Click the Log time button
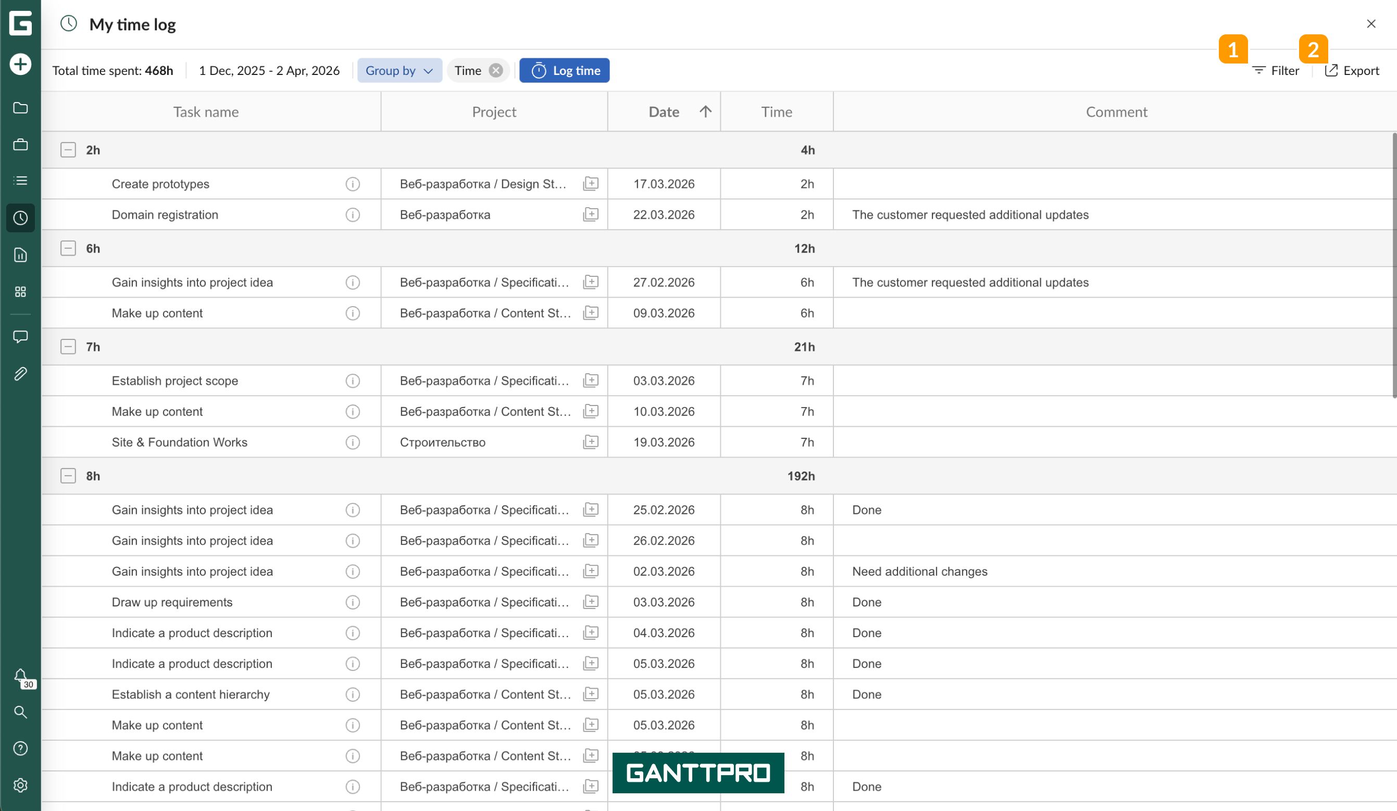 [x=564, y=70]
